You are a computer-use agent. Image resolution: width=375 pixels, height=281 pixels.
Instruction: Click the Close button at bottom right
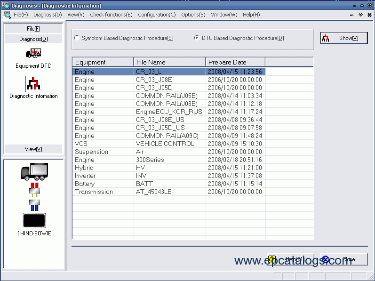click(344, 259)
